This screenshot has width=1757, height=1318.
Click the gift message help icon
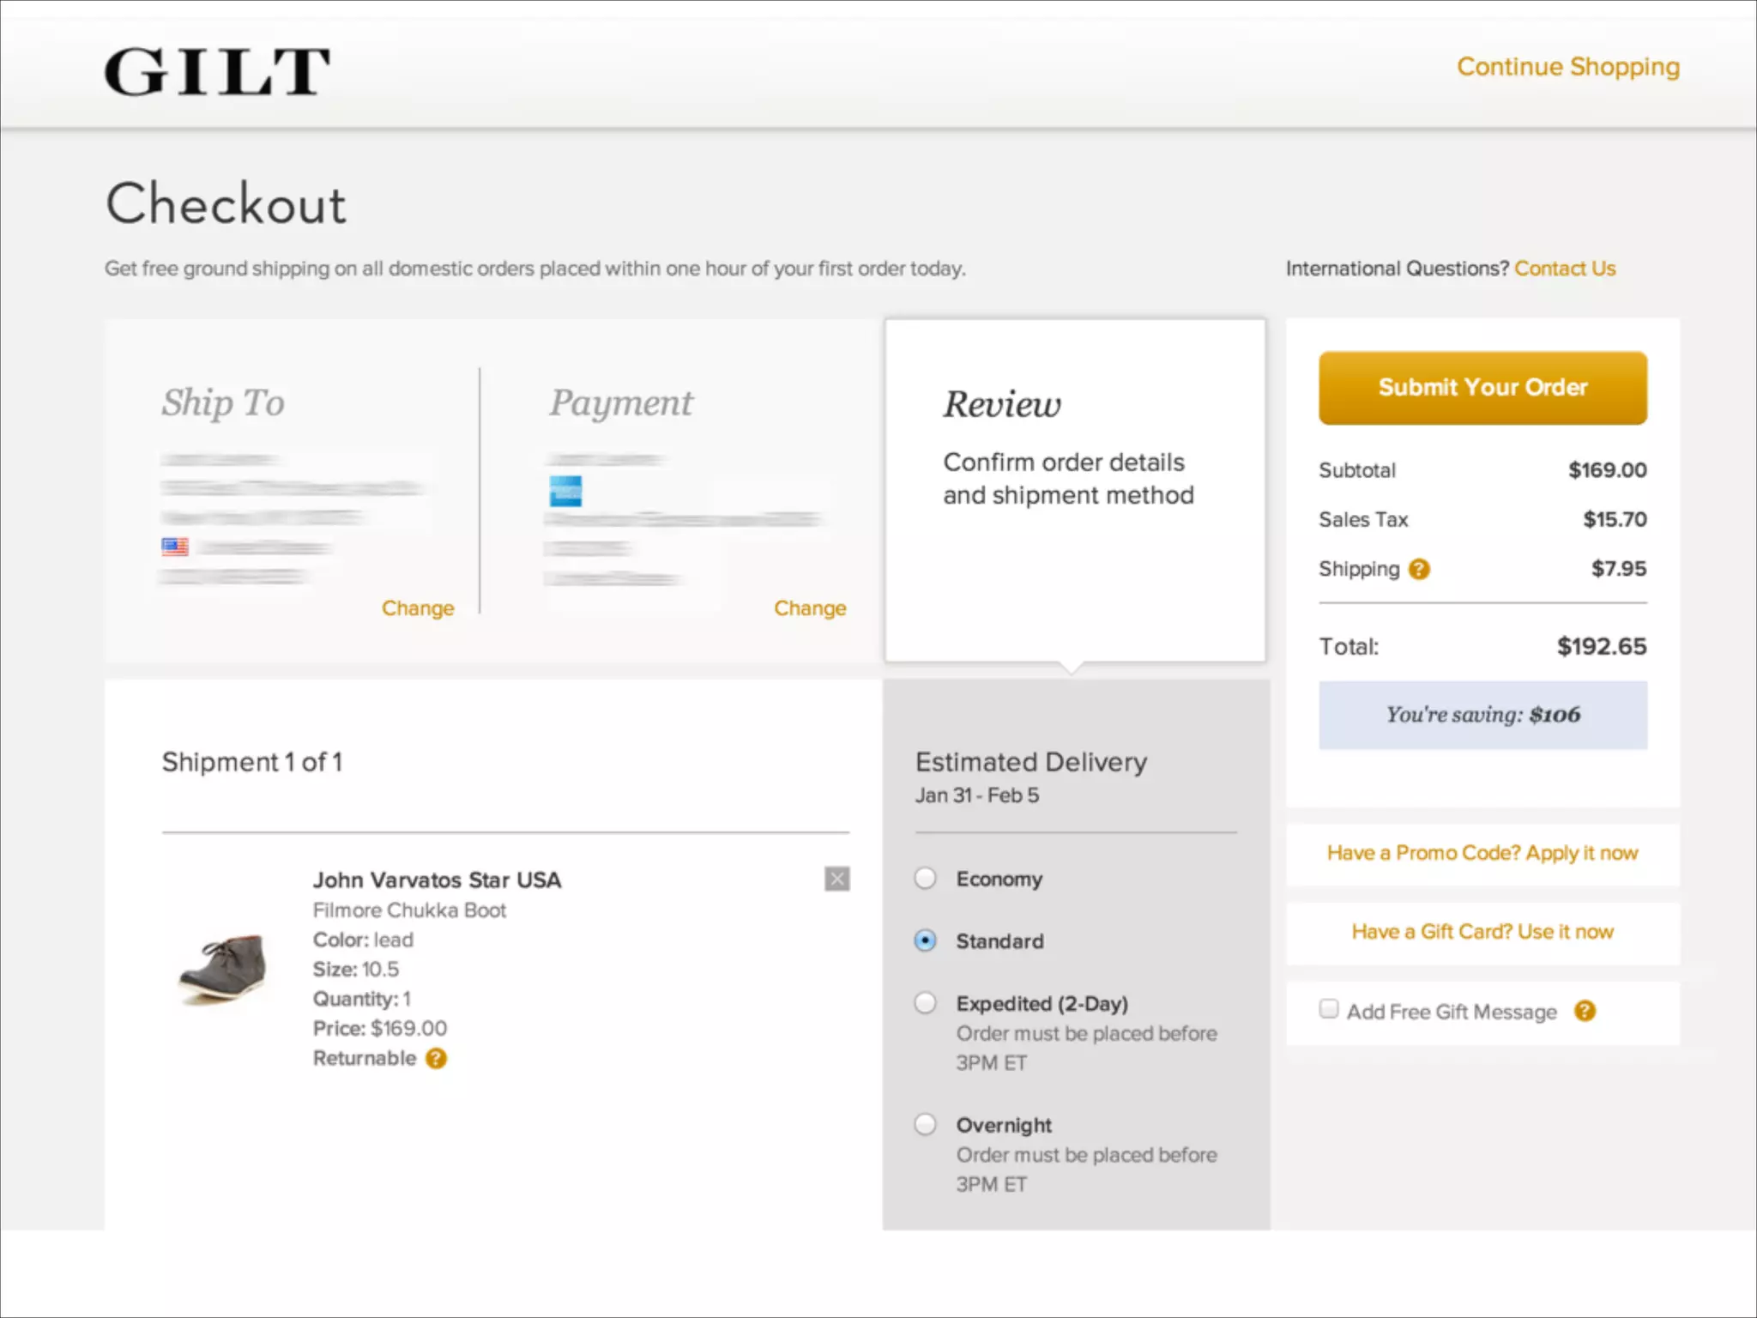tap(1584, 1011)
